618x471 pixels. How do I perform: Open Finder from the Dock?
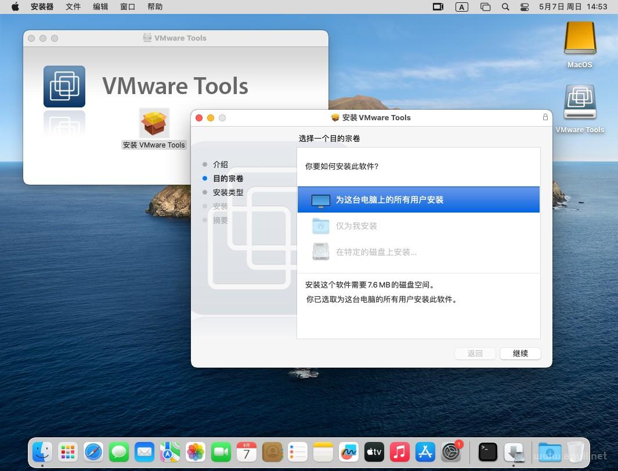tap(42, 452)
